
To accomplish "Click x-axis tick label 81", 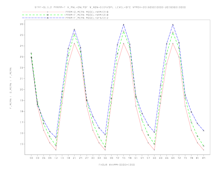I will pos(198,158).
